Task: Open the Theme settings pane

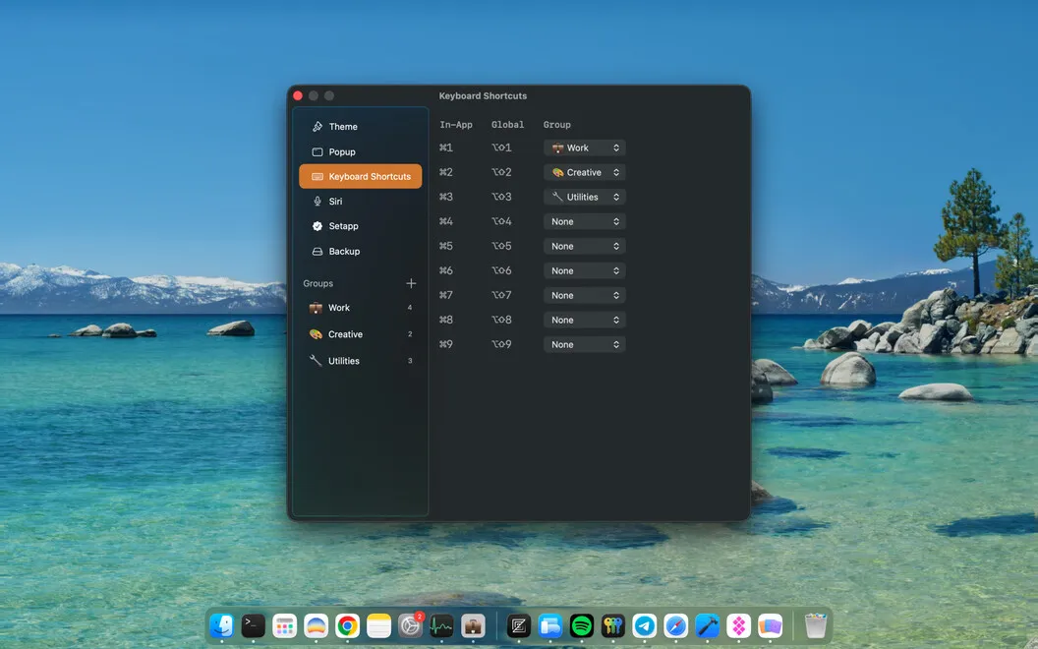Action: (x=360, y=127)
